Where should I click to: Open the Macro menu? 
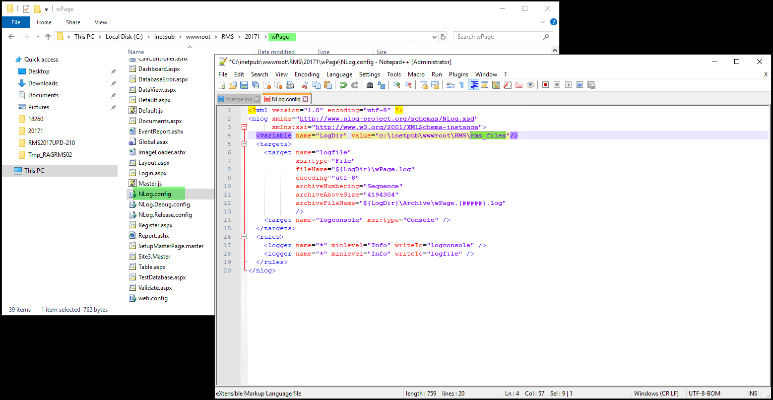click(416, 74)
